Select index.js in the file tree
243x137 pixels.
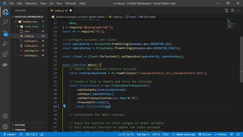29,36
